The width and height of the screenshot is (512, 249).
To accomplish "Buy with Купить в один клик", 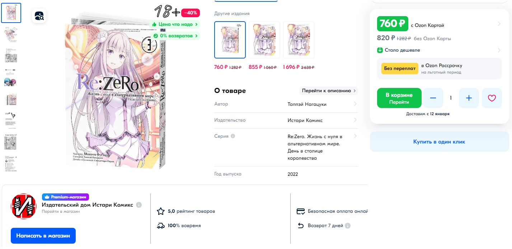I will point(439,142).
